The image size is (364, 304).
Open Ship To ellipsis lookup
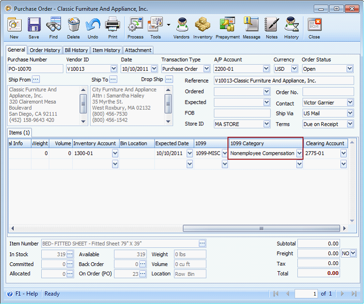click(113, 79)
